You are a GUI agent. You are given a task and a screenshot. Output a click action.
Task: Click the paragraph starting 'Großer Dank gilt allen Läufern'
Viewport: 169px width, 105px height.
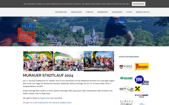(x=68, y=92)
